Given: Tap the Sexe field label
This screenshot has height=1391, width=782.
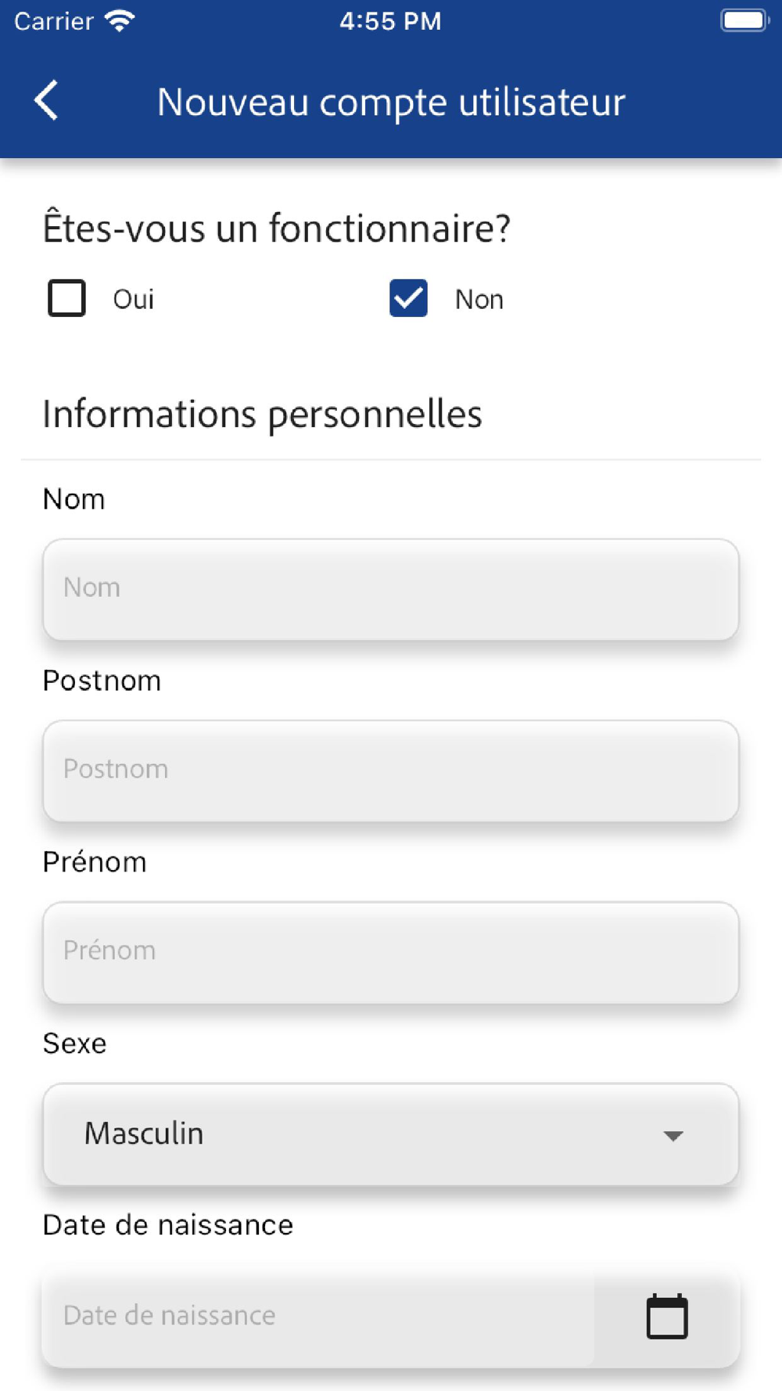Looking at the screenshot, I should pos(74,1044).
